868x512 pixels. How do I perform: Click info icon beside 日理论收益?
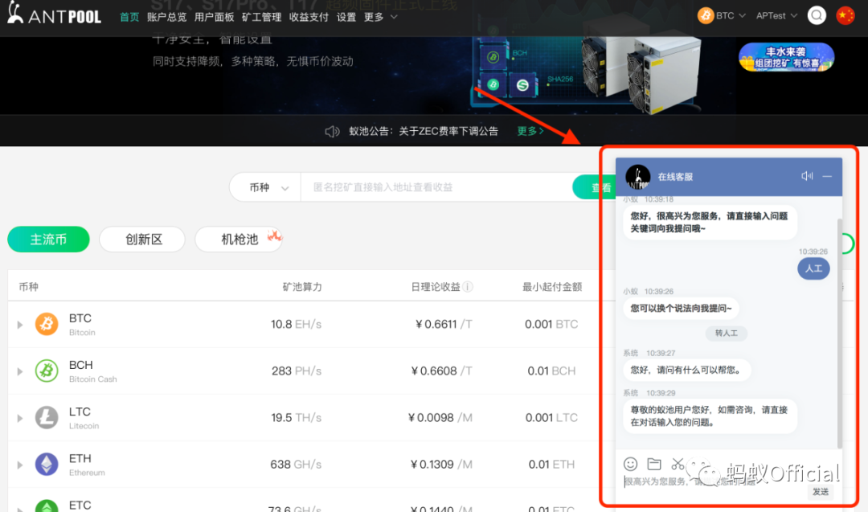pyautogui.click(x=468, y=287)
